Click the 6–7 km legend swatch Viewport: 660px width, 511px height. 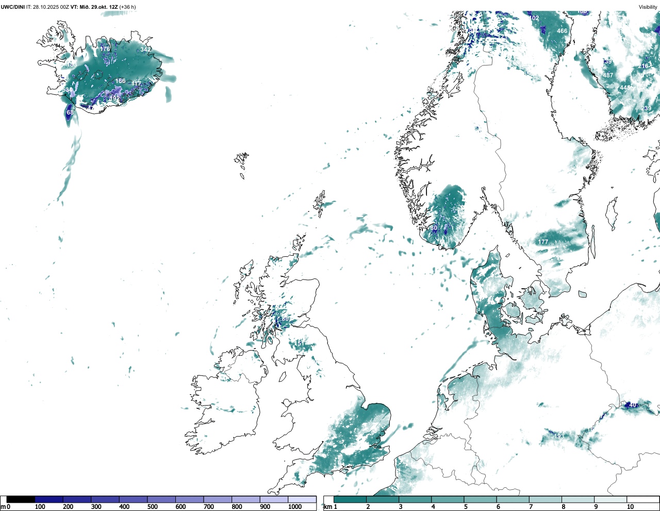click(x=513, y=499)
